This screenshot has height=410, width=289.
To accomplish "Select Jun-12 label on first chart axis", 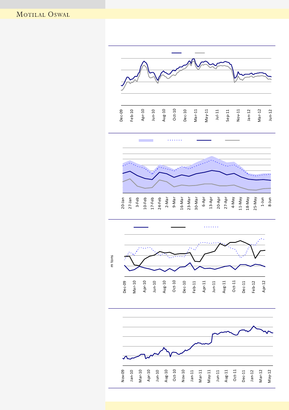I will [x=270, y=115].
